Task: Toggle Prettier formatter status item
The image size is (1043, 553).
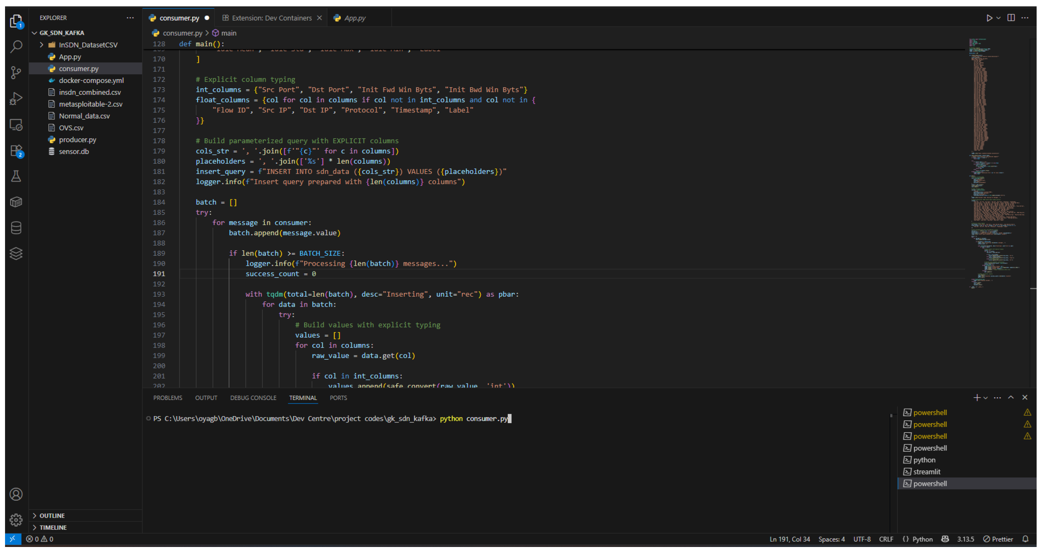Action: tap(998, 539)
